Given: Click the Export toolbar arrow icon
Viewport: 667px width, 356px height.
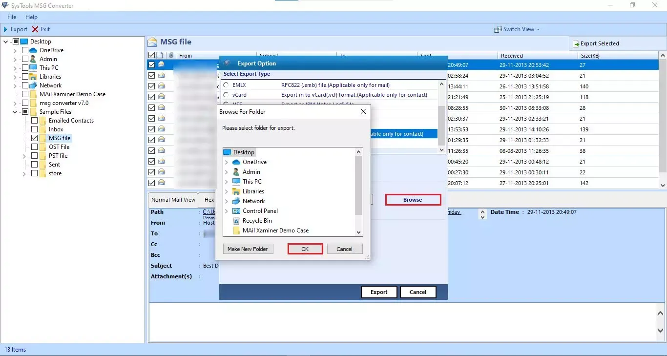Looking at the screenshot, I should (5, 29).
